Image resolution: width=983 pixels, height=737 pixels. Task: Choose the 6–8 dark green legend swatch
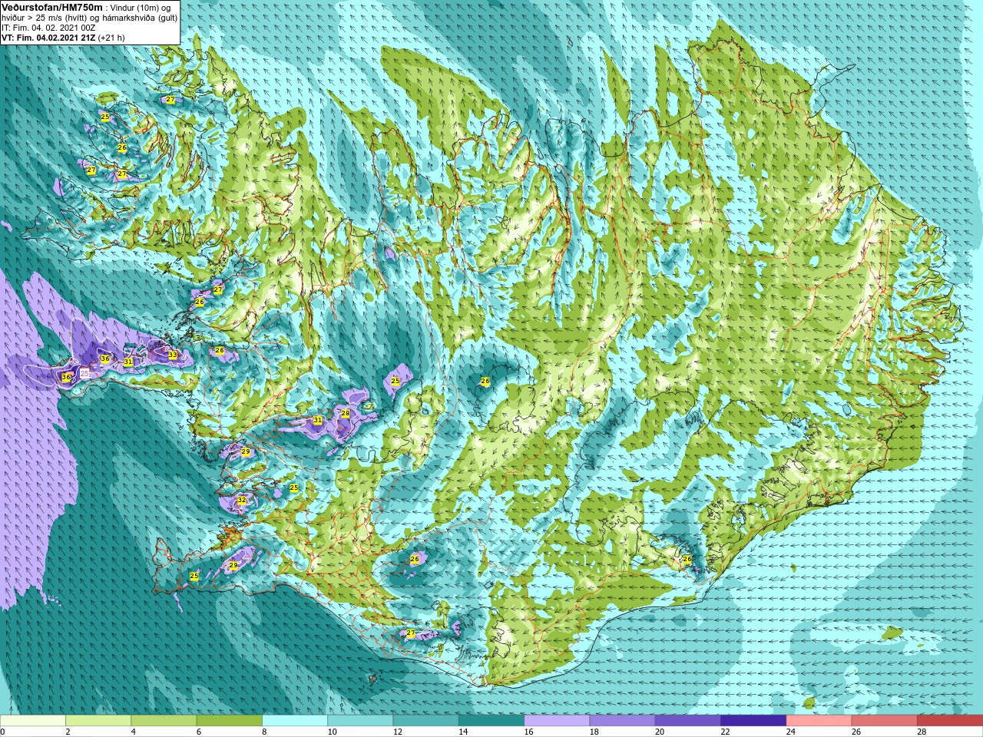click(230, 721)
